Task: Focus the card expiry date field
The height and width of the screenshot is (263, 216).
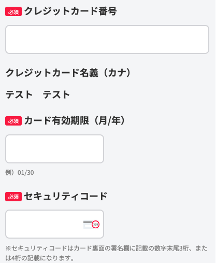Action: coord(54,149)
